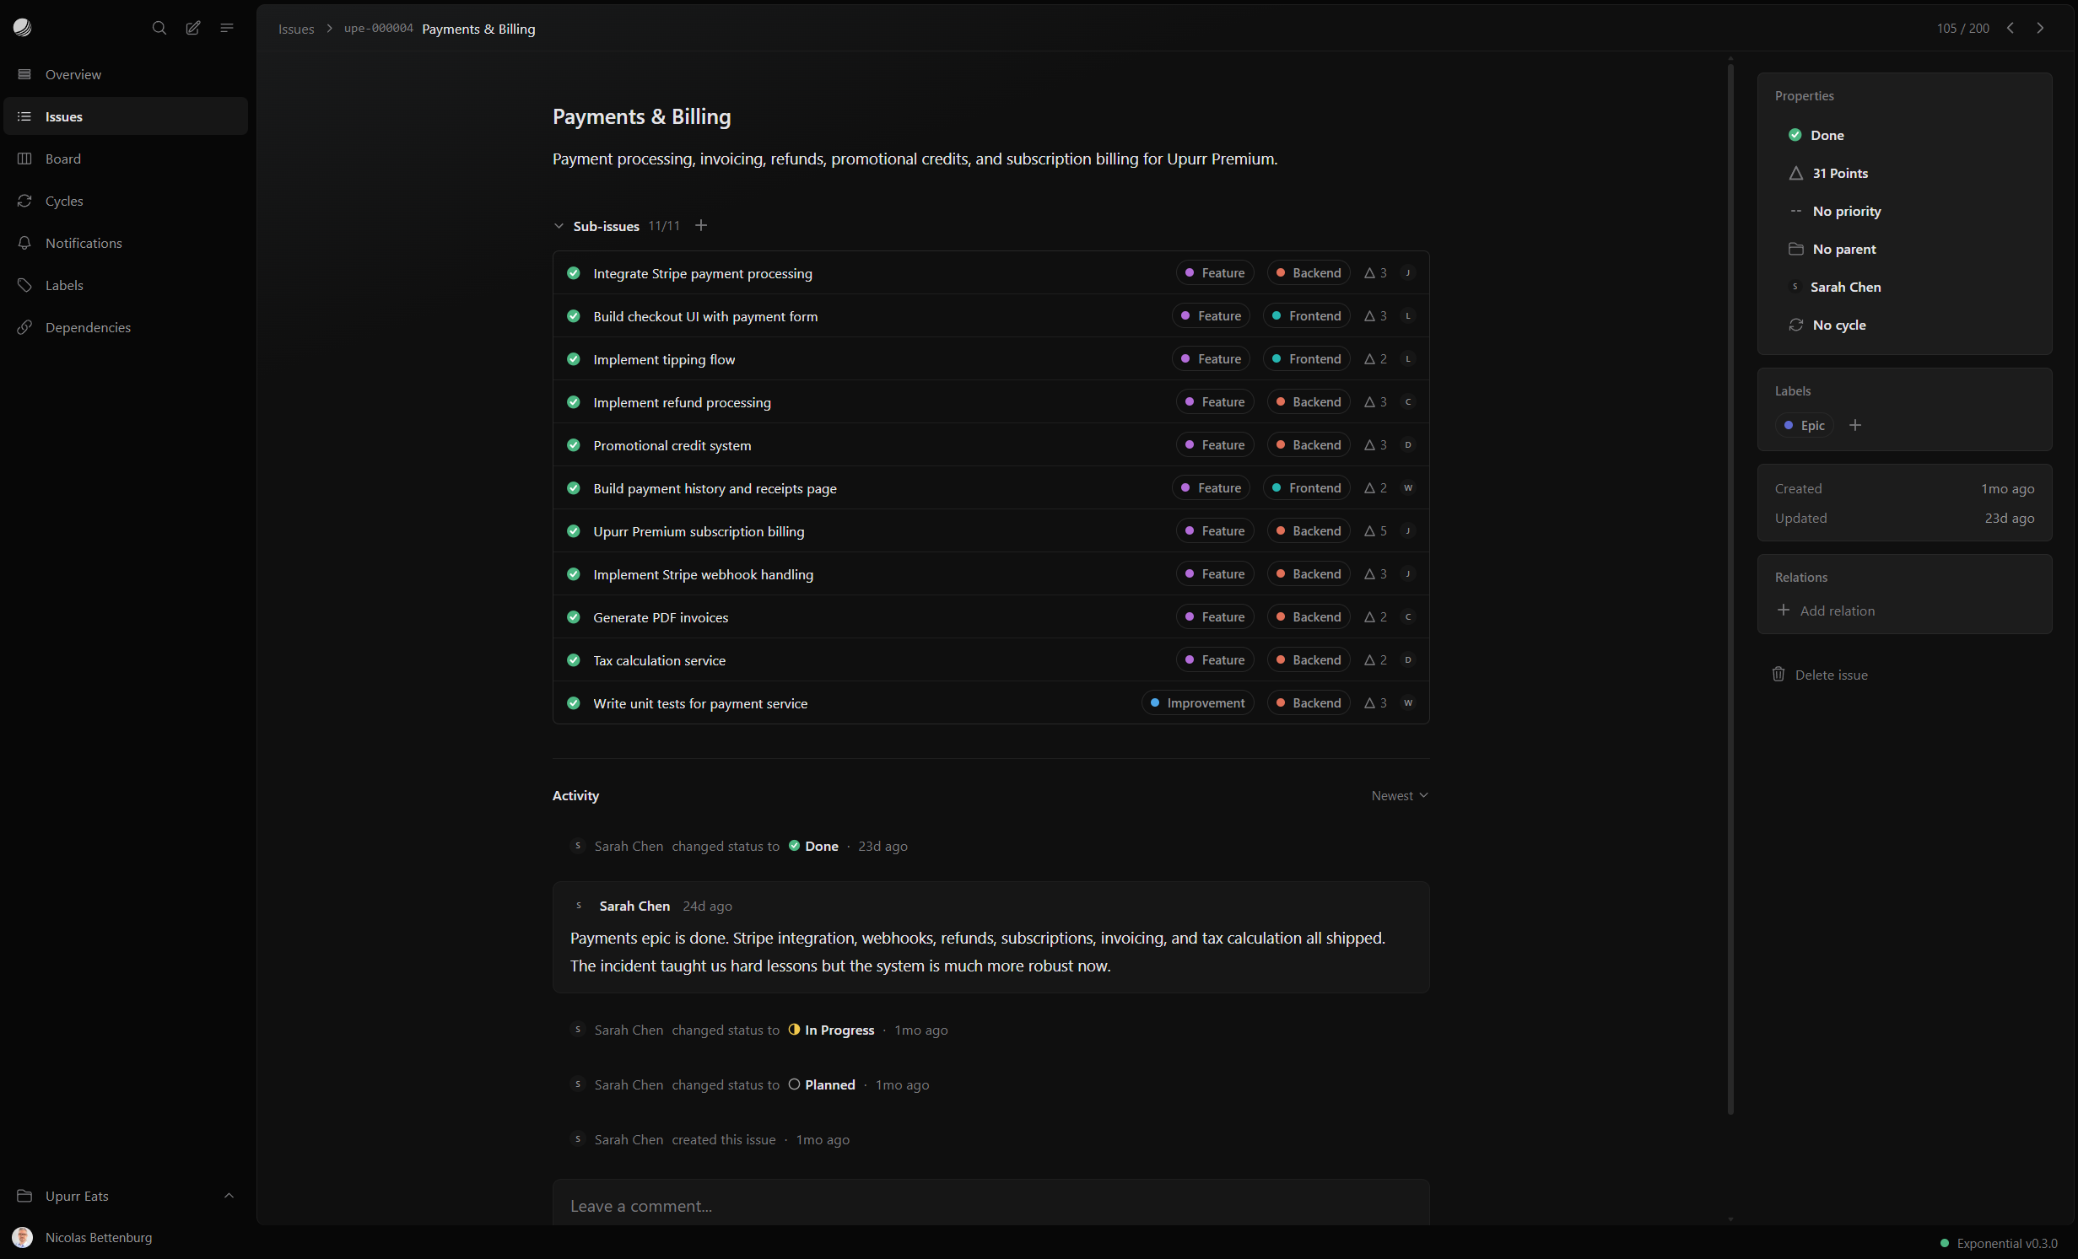
Task: Add a sub-issue with the plus icon
Action: [701, 225]
